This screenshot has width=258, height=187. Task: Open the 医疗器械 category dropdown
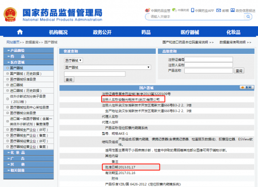[73, 60]
